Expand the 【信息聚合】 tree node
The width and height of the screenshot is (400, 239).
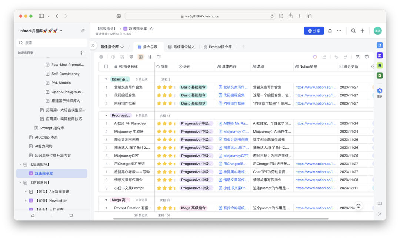point(20,182)
